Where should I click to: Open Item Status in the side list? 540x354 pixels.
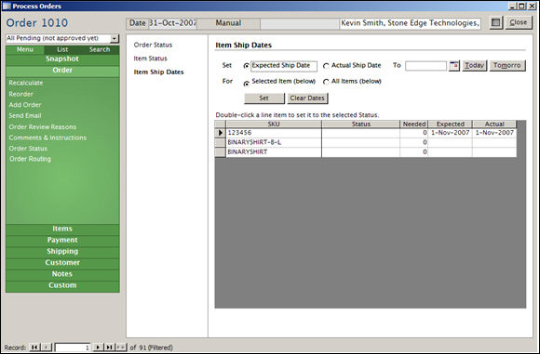(151, 59)
